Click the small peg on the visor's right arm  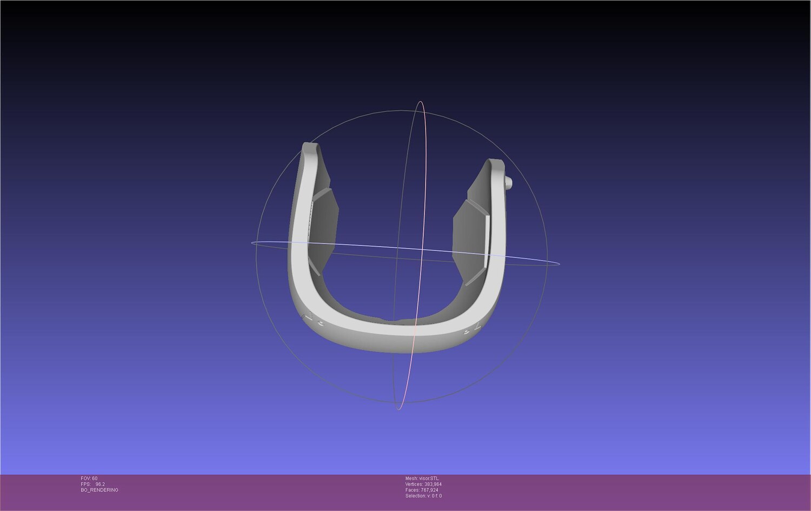coord(508,183)
